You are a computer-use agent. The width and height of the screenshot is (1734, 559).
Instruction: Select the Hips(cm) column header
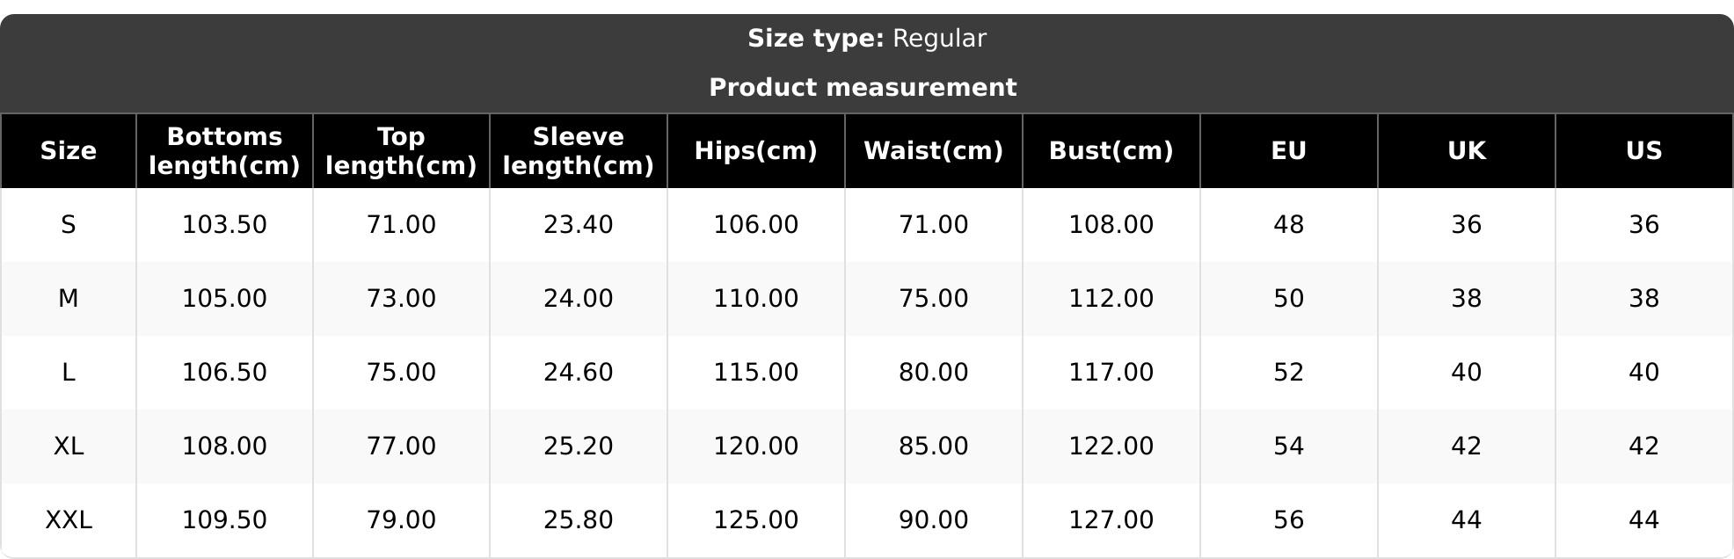click(755, 151)
